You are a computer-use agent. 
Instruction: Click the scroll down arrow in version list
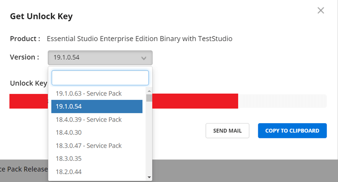[x=149, y=177]
